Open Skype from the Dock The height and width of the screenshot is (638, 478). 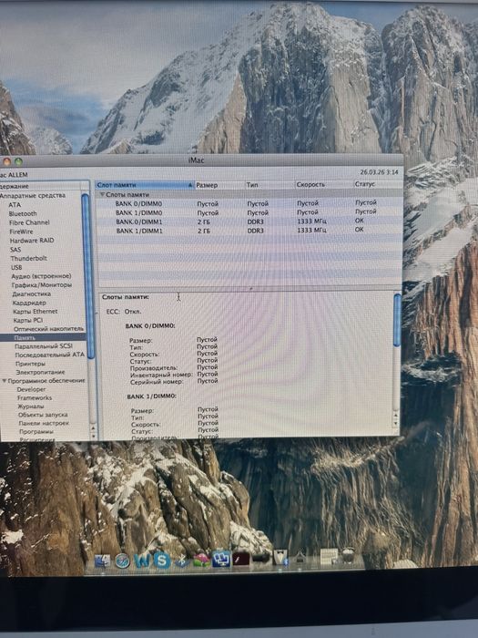pos(162,561)
